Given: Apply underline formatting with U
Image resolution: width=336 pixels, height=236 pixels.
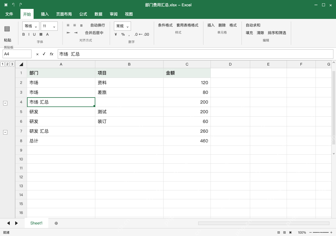Looking at the screenshot, I should click(x=34, y=34).
